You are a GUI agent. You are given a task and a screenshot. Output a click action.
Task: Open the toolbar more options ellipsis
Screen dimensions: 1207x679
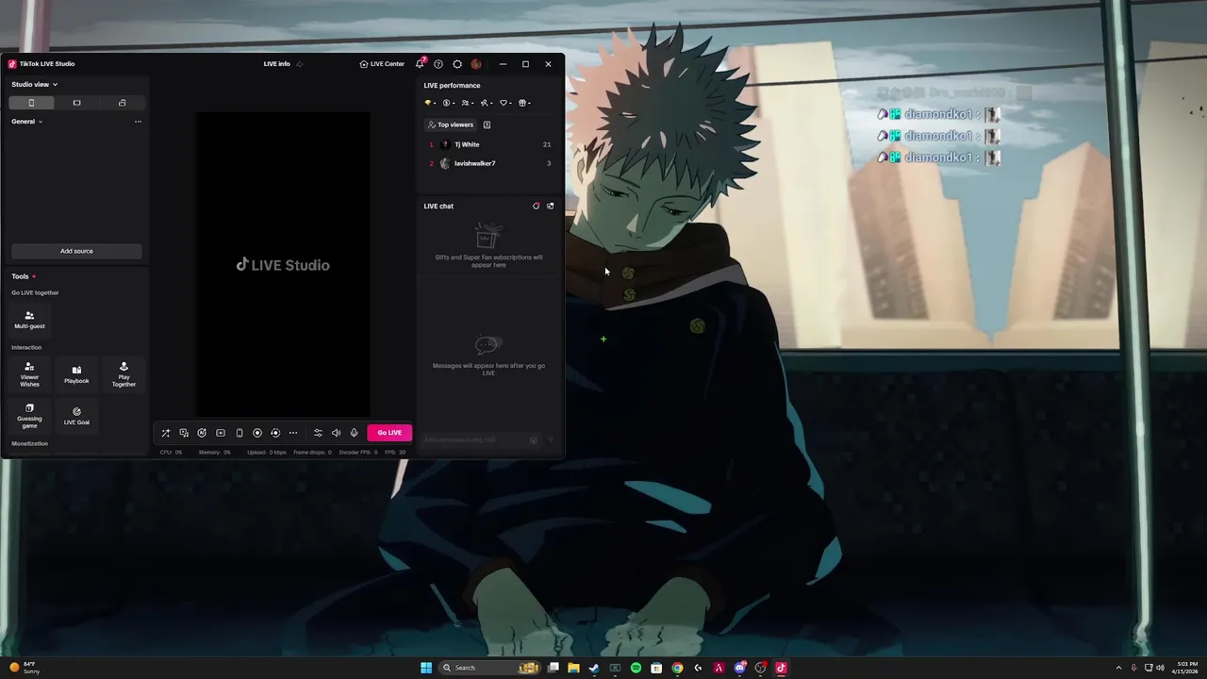click(x=293, y=433)
